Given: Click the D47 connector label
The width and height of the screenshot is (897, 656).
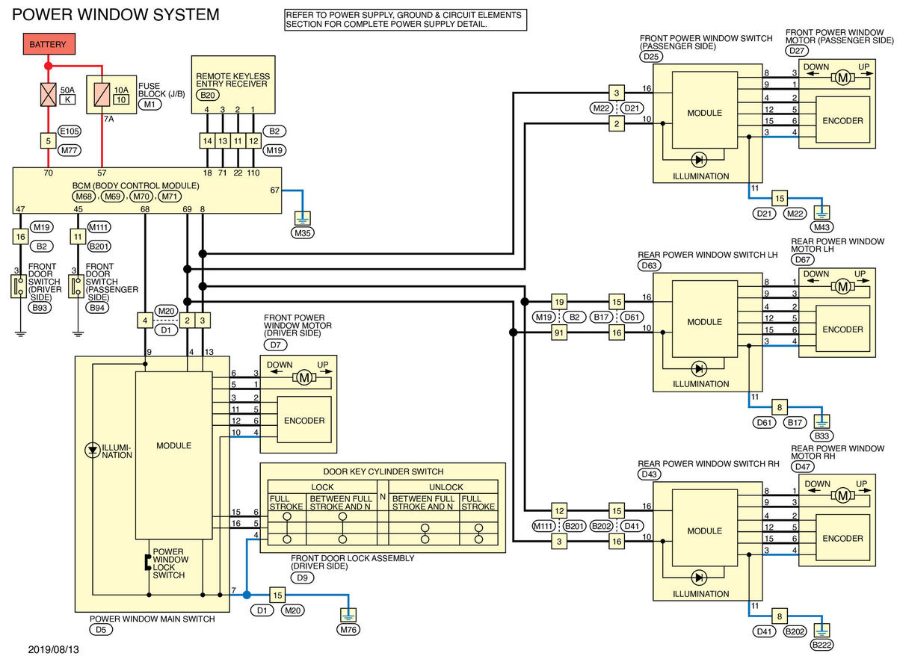Looking at the screenshot, I should click(x=803, y=468).
